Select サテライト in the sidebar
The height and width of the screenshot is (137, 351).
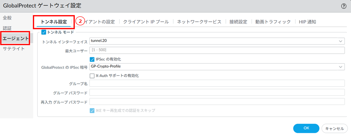click(x=14, y=49)
